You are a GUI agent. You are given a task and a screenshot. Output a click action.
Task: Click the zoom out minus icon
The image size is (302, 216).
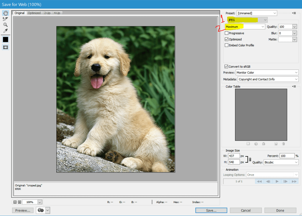coord(15,202)
